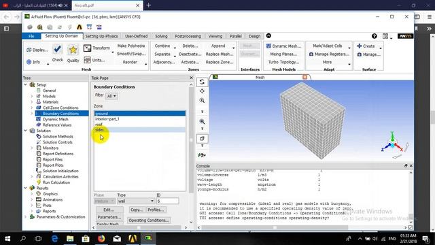Open the help question mark icon
Image resolution: width=435 pixels, height=245 pixels.
coord(375,36)
